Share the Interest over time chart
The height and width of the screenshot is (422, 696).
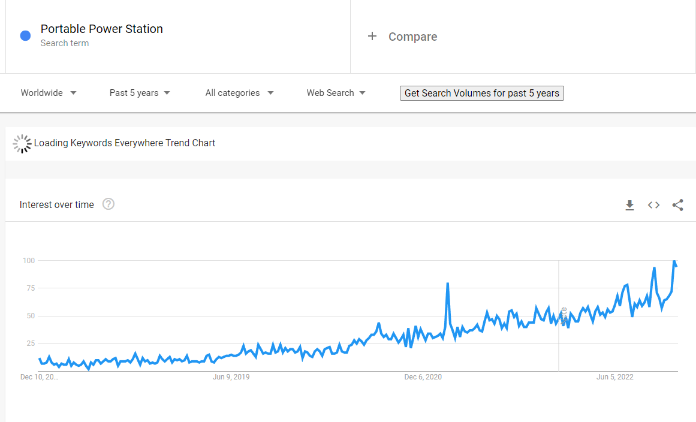click(677, 205)
